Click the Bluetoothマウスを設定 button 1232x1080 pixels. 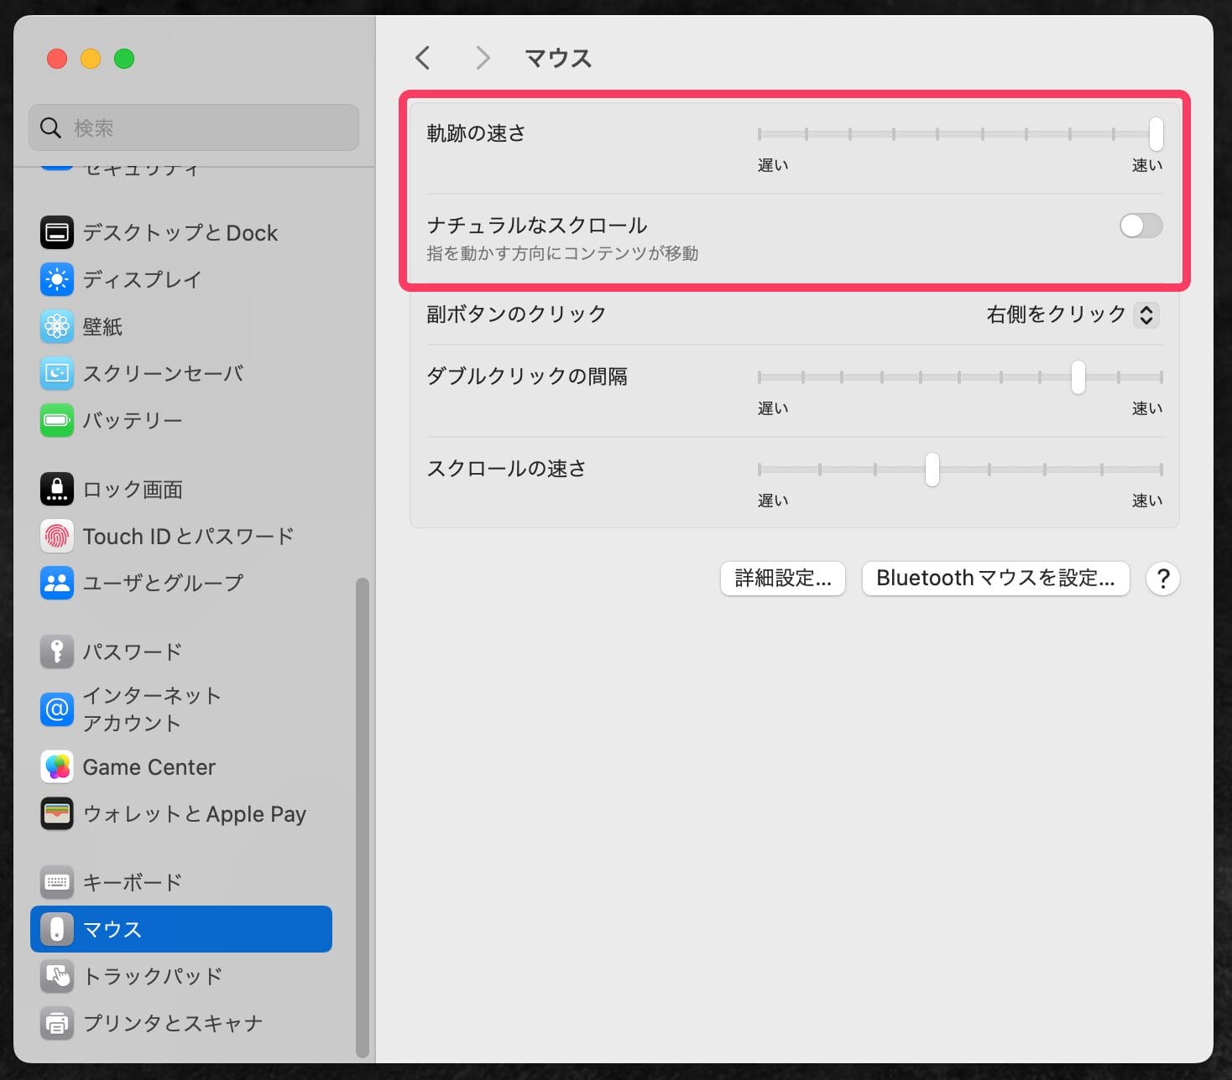point(995,578)
